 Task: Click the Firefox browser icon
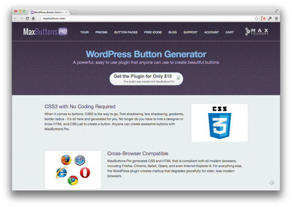66,160
